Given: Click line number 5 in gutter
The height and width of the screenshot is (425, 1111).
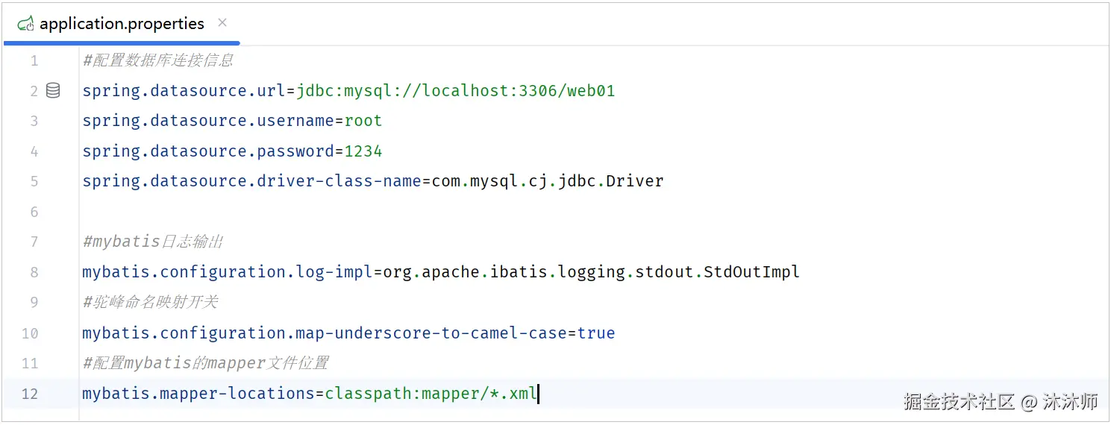Looking at the screenshot, I should [x=34, y=182].
